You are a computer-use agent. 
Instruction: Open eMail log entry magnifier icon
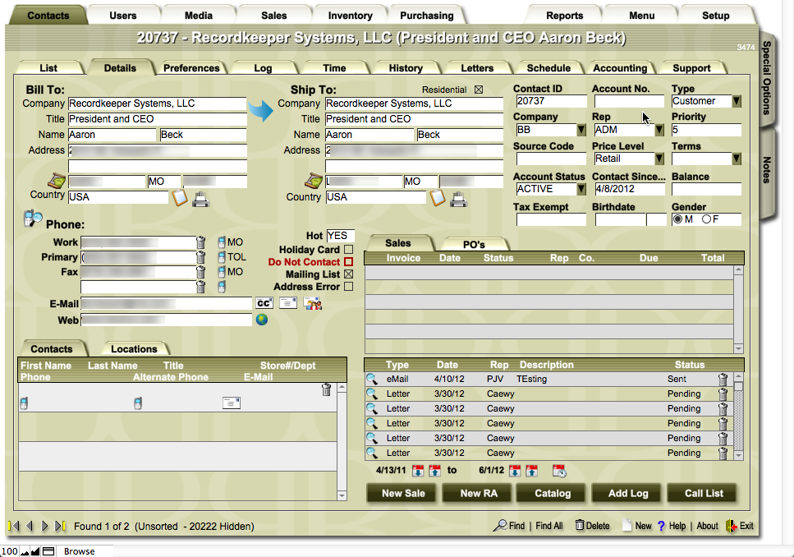click(x=372, y=380)
